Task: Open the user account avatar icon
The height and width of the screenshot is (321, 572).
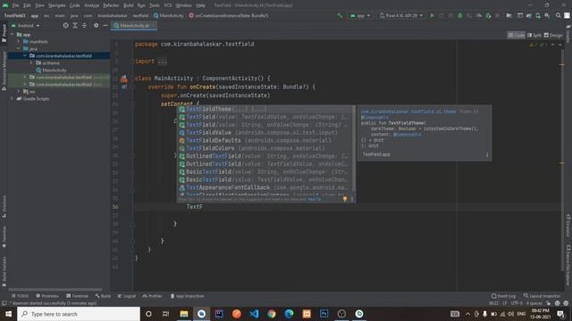Action: point(567,16)
